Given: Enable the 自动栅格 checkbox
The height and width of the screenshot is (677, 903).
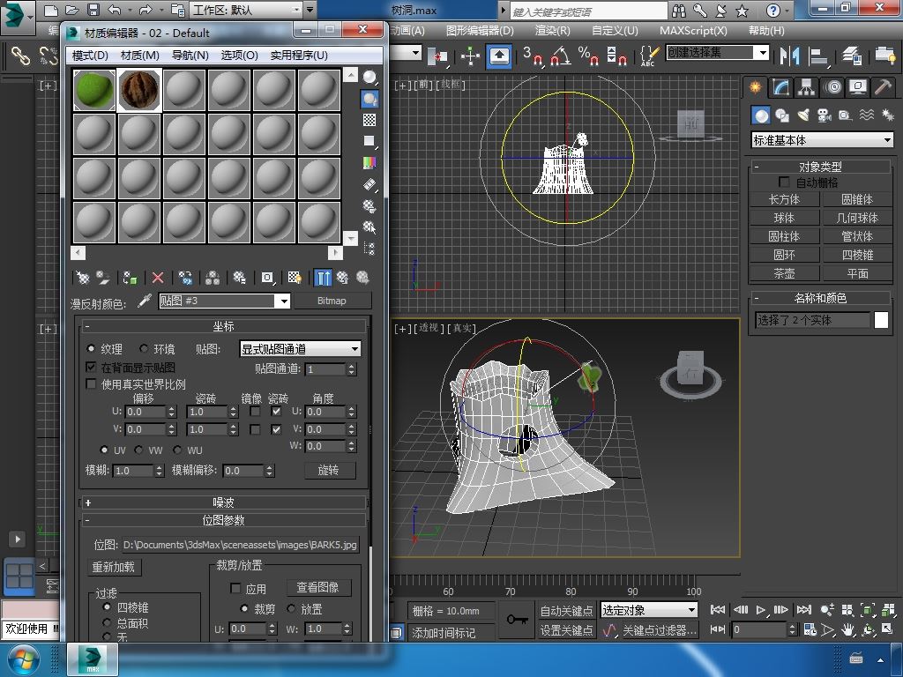Looking at the screenshot, I should (x=784, y=182).
